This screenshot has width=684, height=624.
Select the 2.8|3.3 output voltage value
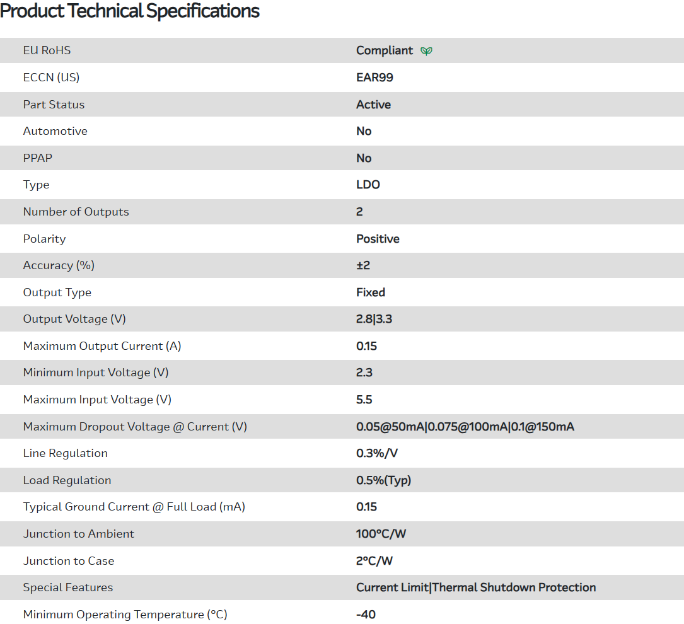tap(374, 319)
